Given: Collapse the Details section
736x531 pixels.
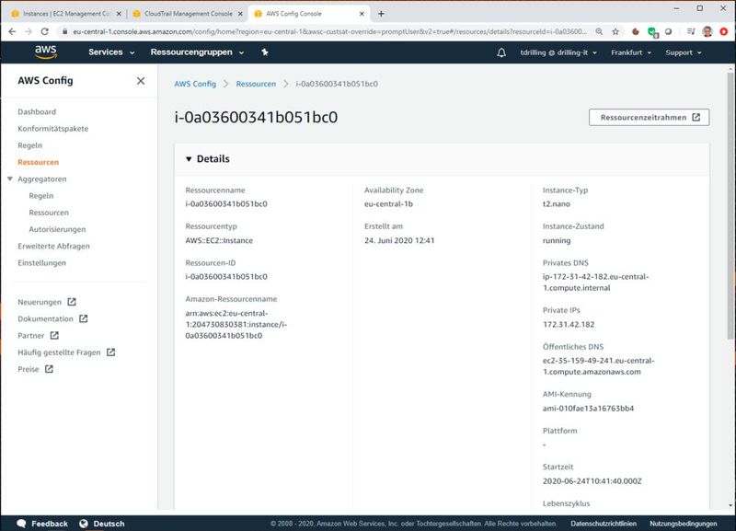Looking at the screenshot, I should 189,159.
